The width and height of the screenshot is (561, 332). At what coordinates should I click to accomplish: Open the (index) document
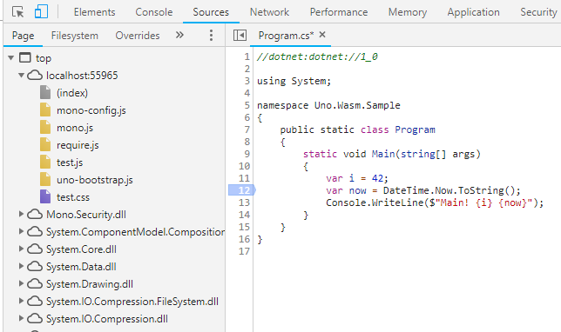pyautogui.click(x=72, y=93)
